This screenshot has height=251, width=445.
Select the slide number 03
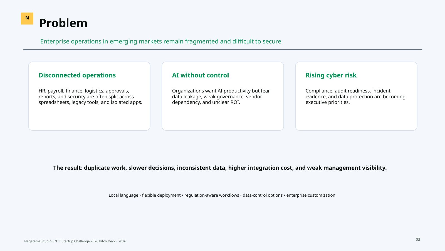pyautogui.click(x=418, y=240)
